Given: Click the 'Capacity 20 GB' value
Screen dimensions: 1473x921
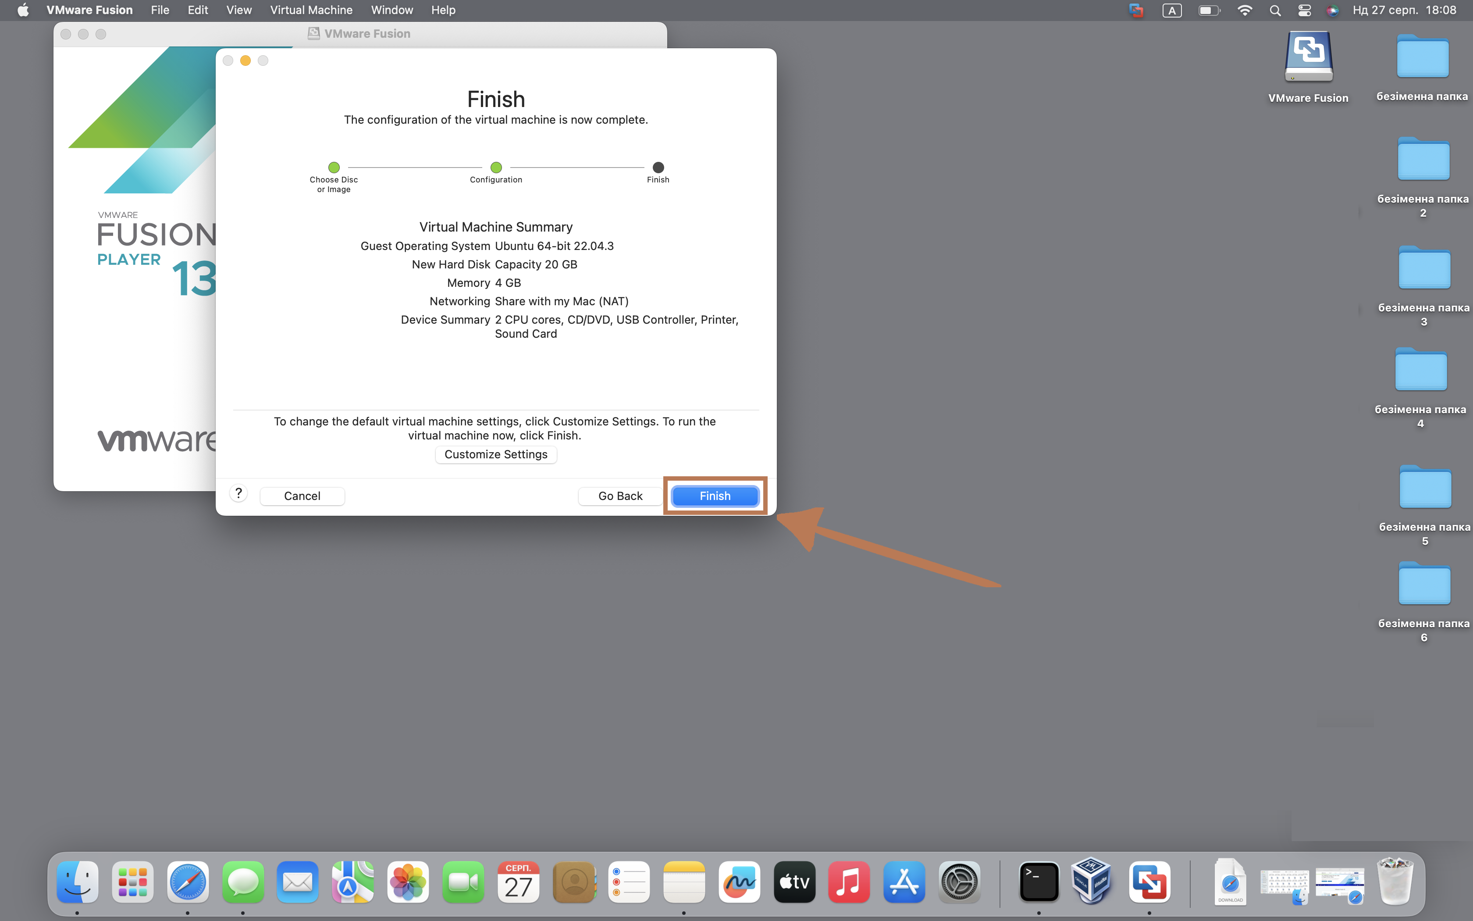Looking at the screenshot, I should point(536,264).
